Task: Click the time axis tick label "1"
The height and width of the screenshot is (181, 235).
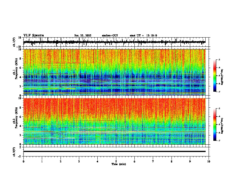Action: point(42,161)
